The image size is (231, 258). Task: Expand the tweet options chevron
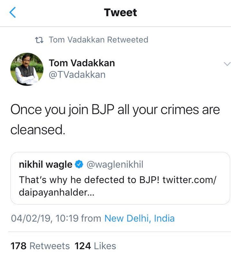pyautogui.click(x=227, y=64)
